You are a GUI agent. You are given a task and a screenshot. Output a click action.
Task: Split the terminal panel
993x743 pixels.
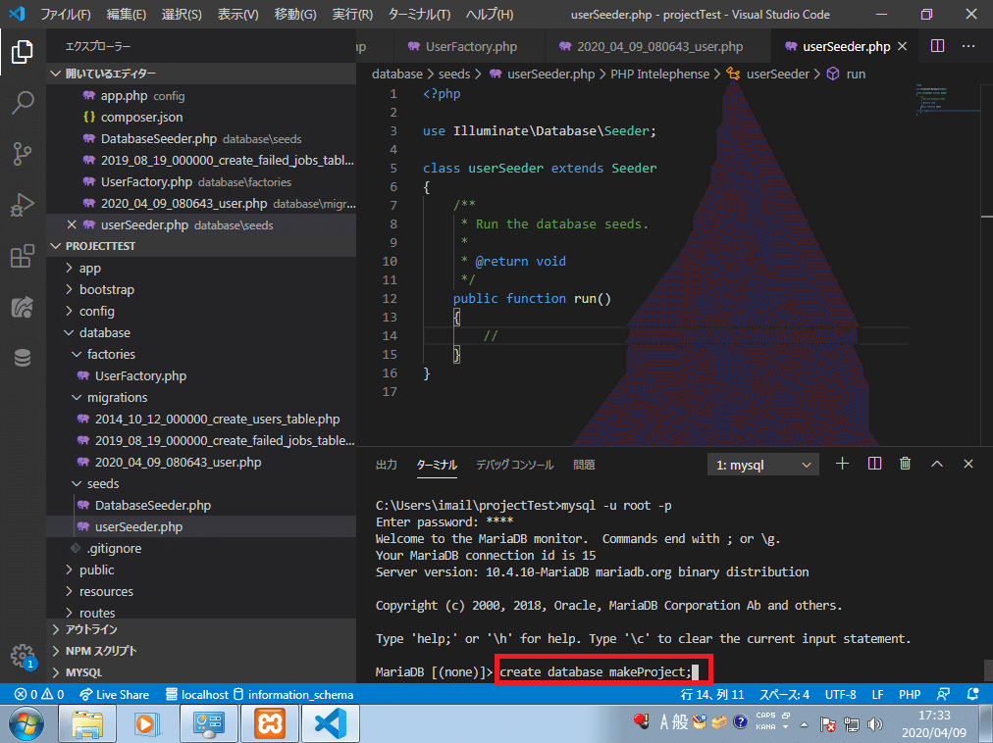click(x=874, y=464)
